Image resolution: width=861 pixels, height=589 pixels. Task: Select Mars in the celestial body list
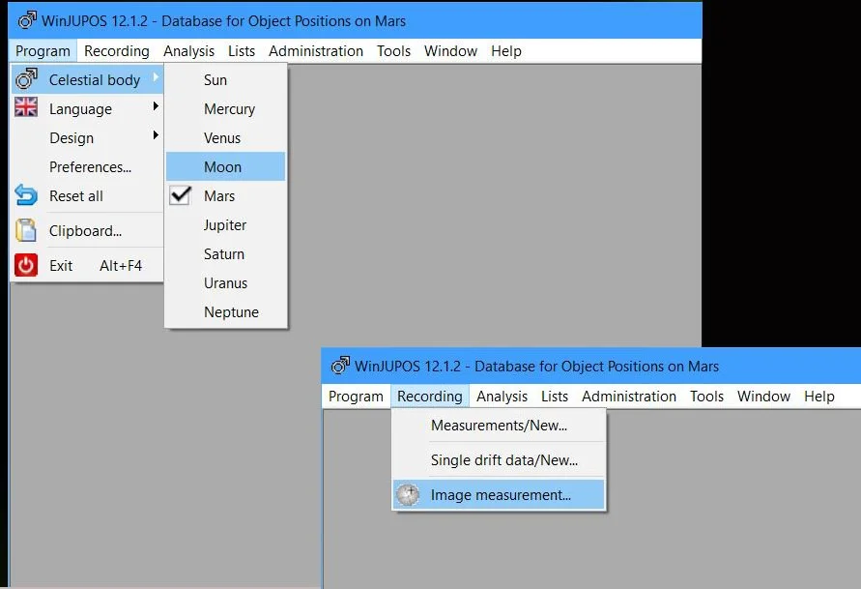(x=226, y=196)
